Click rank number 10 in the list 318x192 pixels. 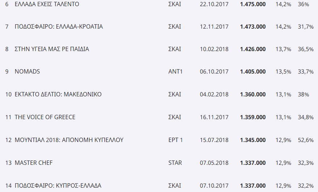click(9, 94)
